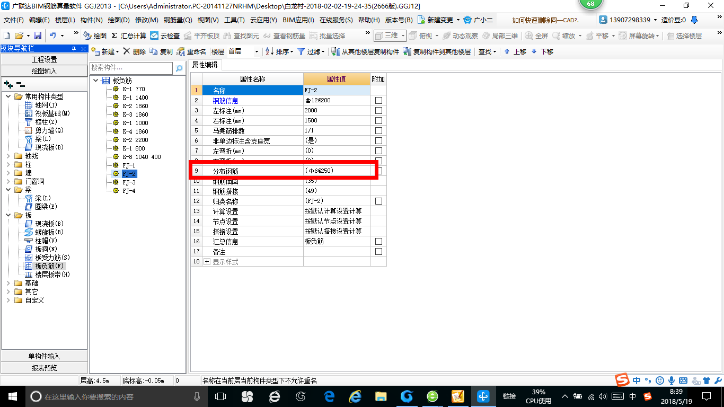The image size is (724, 407).
Task: Start 云检查 cloud check
Action: [x=165, y=36]
